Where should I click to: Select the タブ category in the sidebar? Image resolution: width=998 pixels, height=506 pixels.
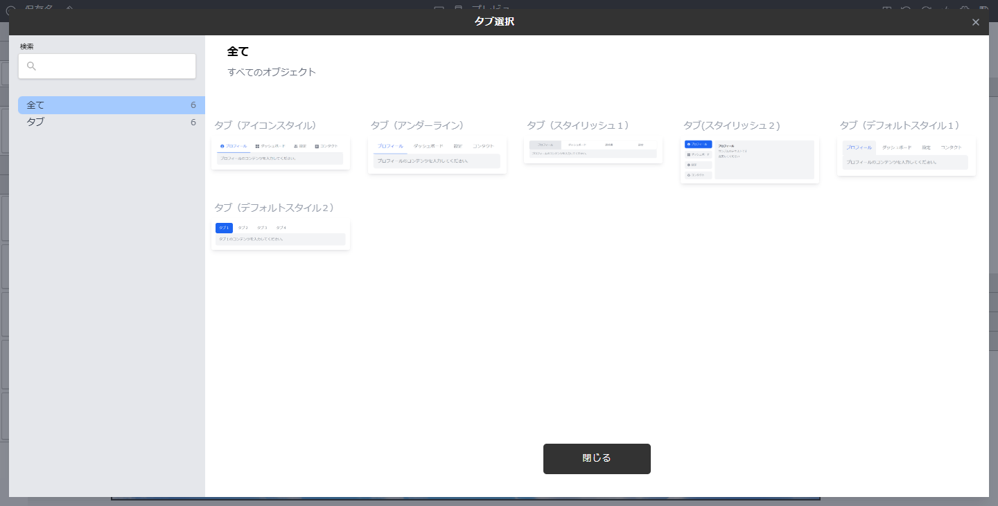35,122
